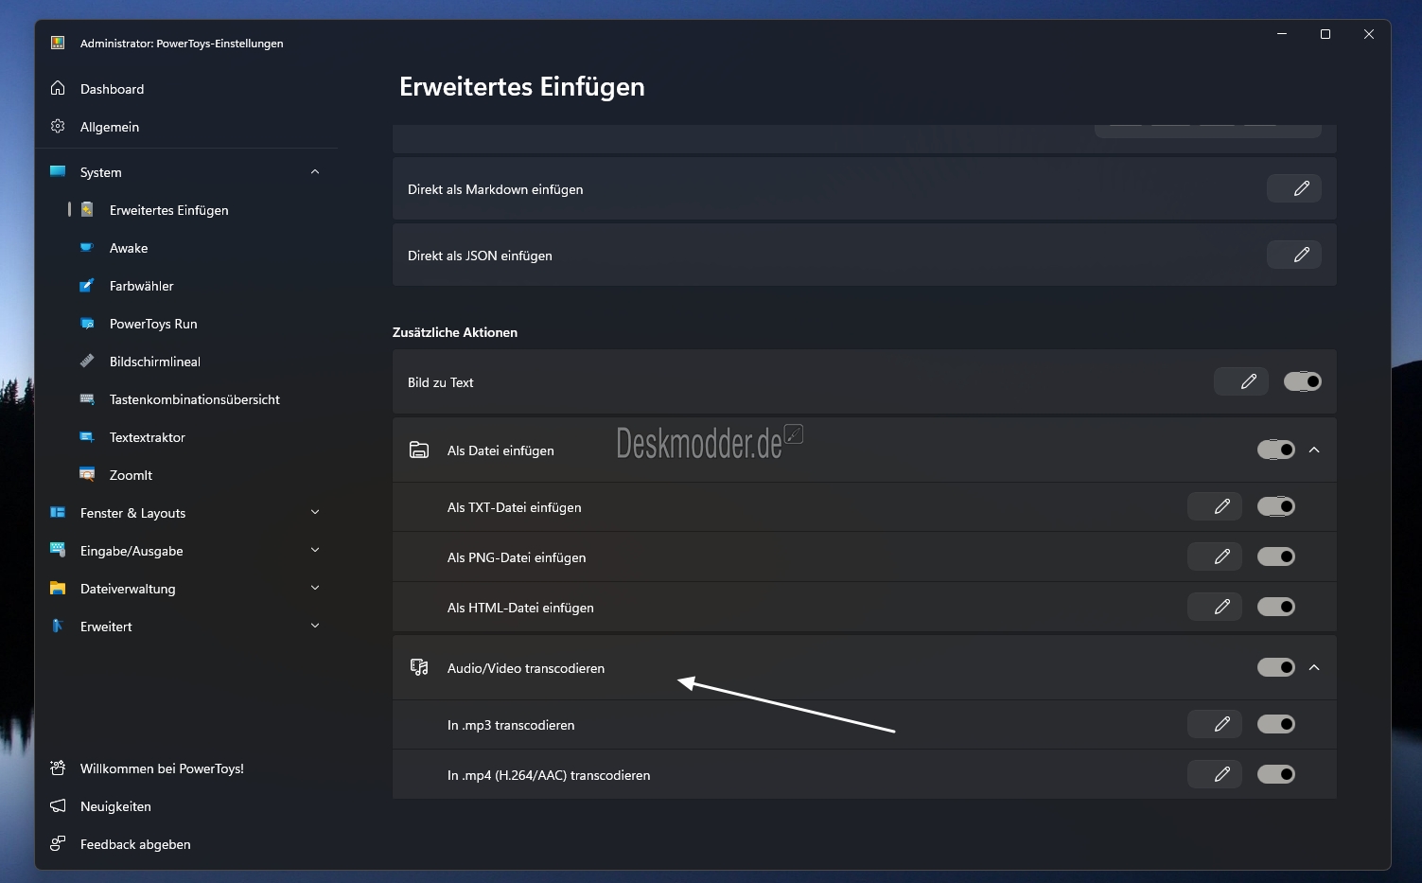
Task: Edit shortcut for Als TXT-Datei einfügen
Action: coord(1215,506)
